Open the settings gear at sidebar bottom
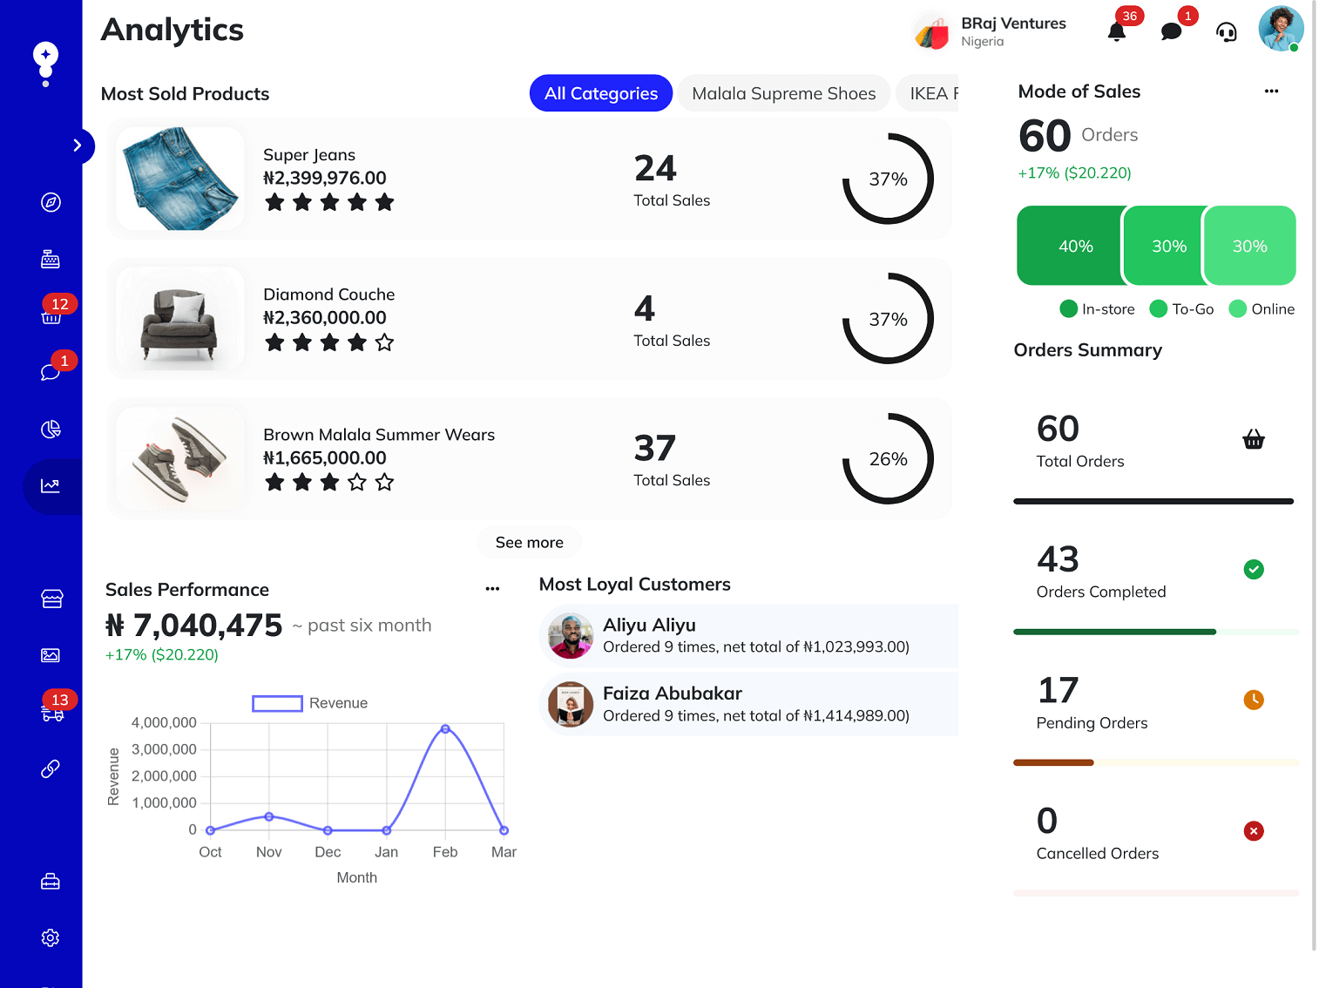 [x=50, y=937]
